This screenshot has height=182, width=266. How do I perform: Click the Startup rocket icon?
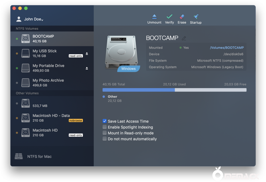point(196,17)
